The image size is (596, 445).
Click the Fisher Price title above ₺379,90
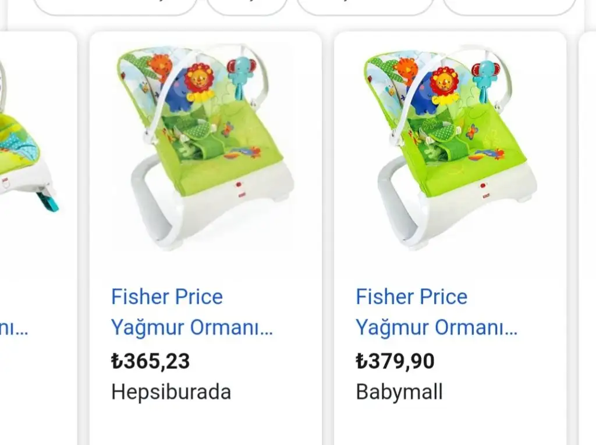437,312
